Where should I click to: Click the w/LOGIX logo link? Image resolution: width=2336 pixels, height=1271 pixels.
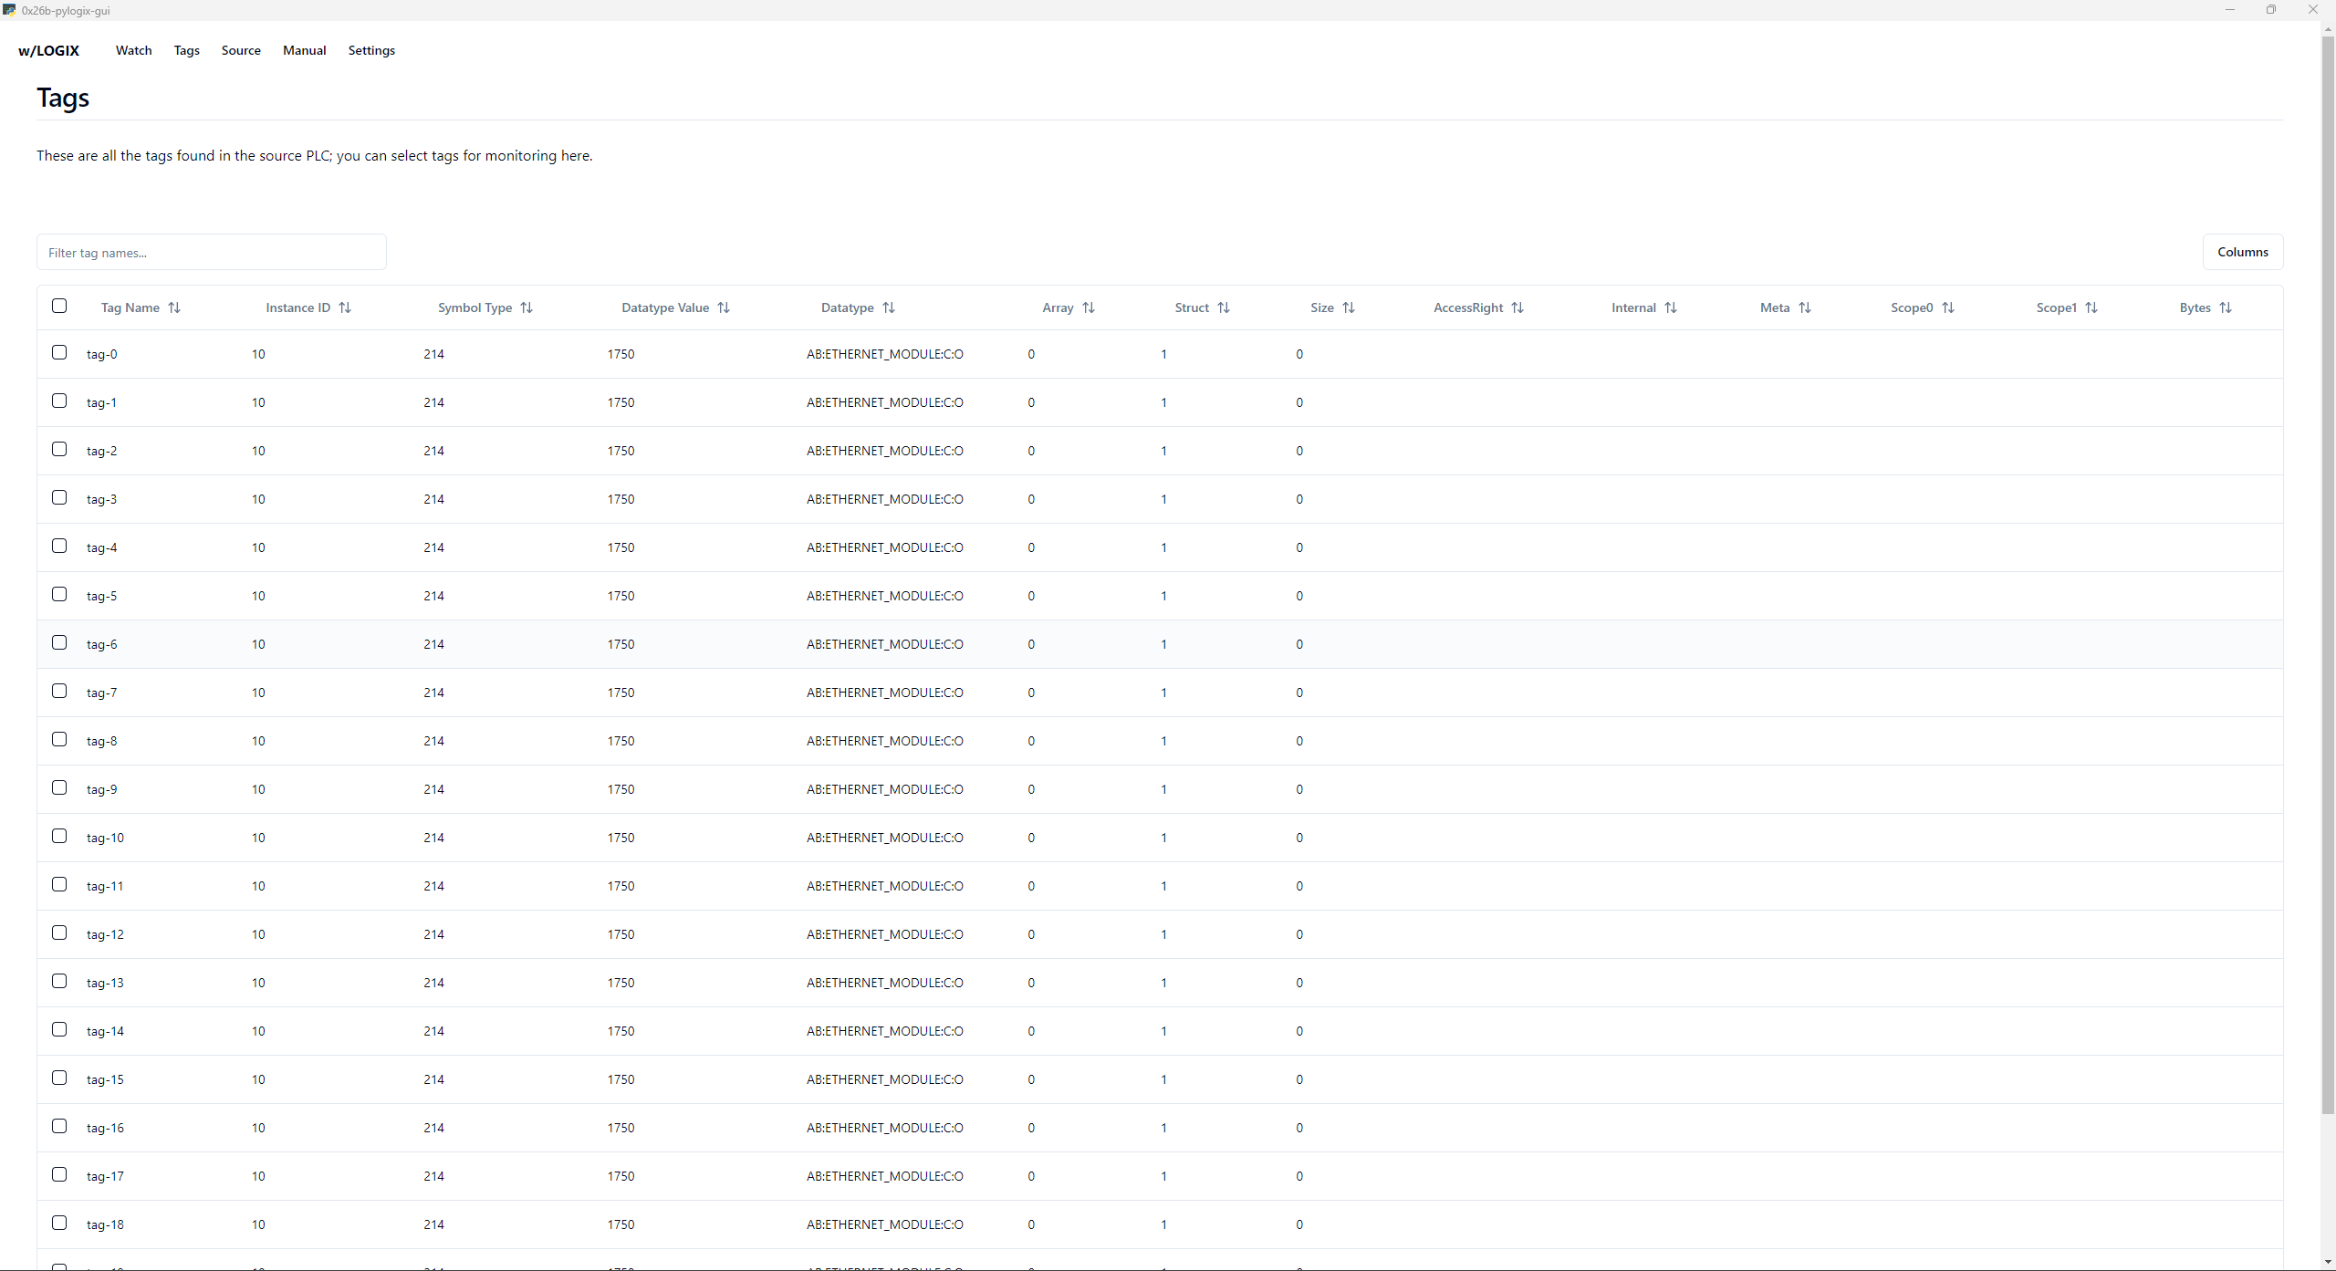49,50
